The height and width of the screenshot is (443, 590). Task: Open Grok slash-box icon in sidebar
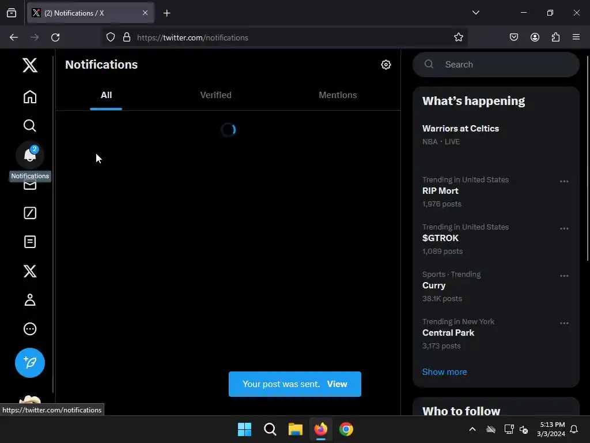[30, 213]
